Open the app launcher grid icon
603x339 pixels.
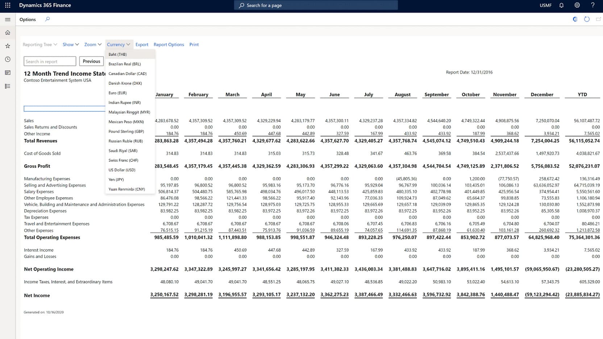tap(7, 5)
